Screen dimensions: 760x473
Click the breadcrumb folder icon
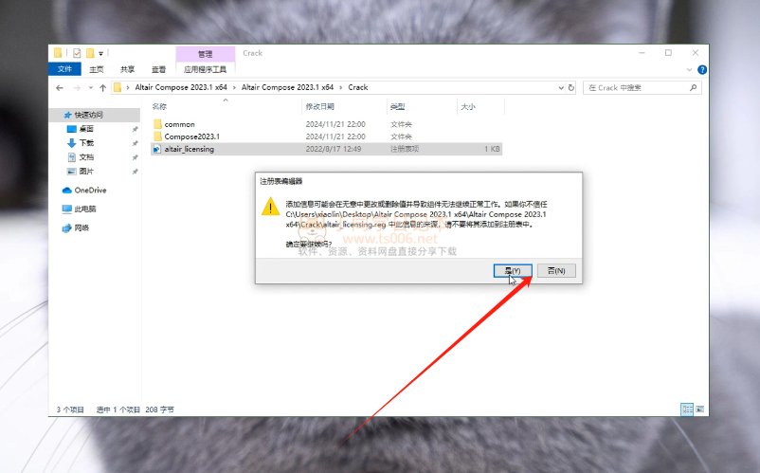click(118, 87)
